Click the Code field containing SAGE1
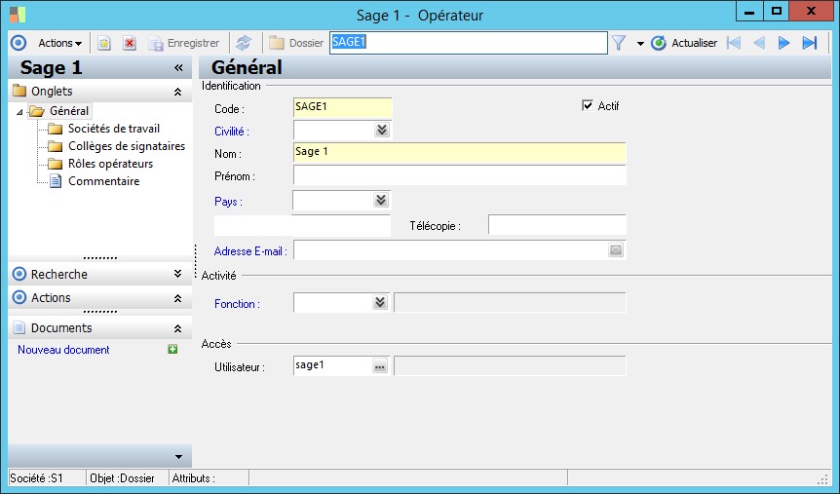840x494 pixels. (x=342, y=107)
